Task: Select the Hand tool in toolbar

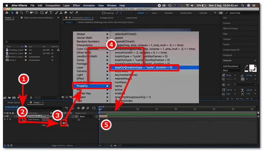Action: 16,13
